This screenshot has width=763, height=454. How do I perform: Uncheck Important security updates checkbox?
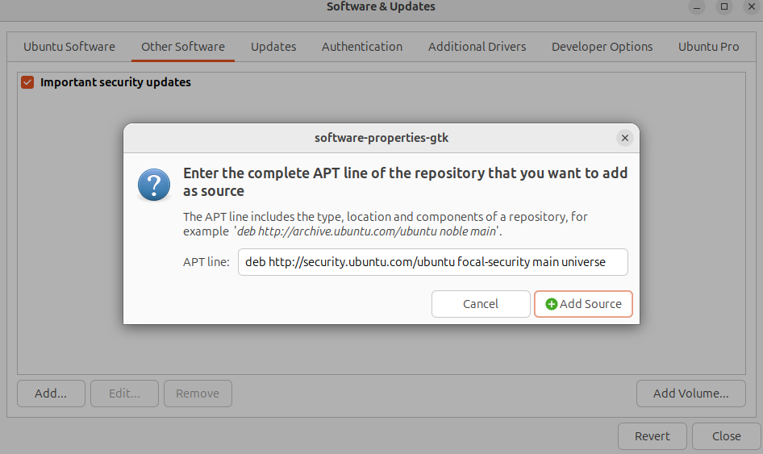pos(27,82)
